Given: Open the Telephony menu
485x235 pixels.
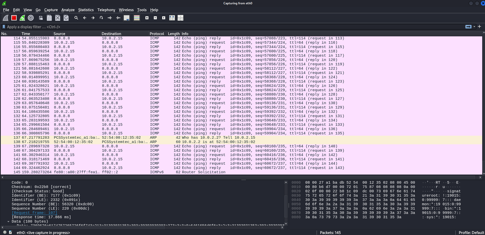Looking at the screenshot, I should (106, 10).
